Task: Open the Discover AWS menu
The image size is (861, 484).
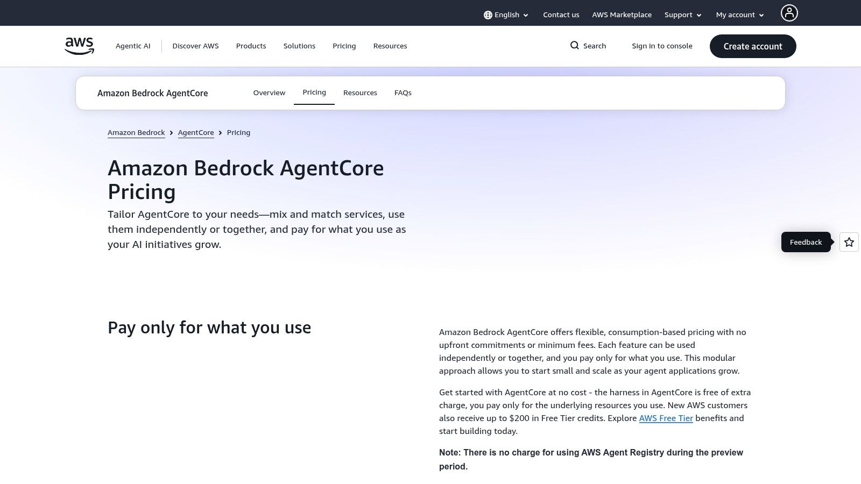Action: [195, 46]
